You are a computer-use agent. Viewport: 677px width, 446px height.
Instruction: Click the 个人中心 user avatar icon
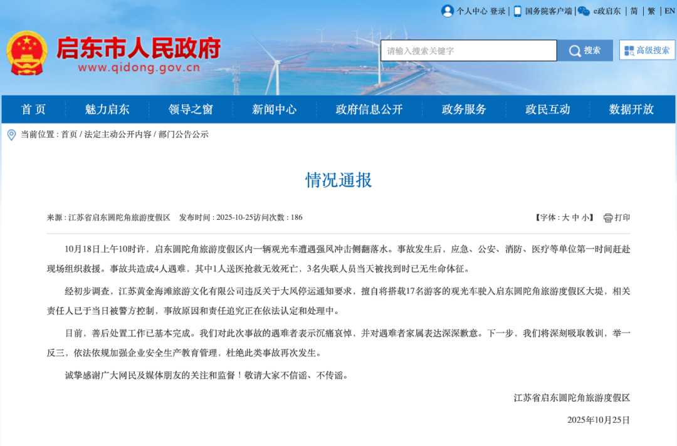tap(447, 11)
